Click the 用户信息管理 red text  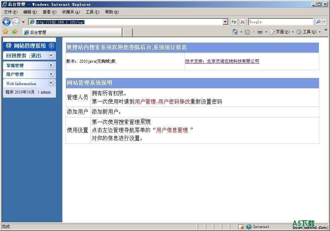coord(172,130)
